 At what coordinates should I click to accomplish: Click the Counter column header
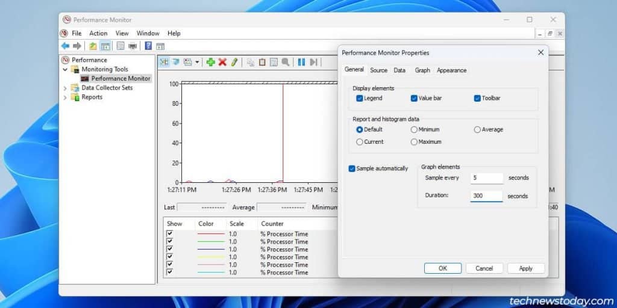point(272,224)
